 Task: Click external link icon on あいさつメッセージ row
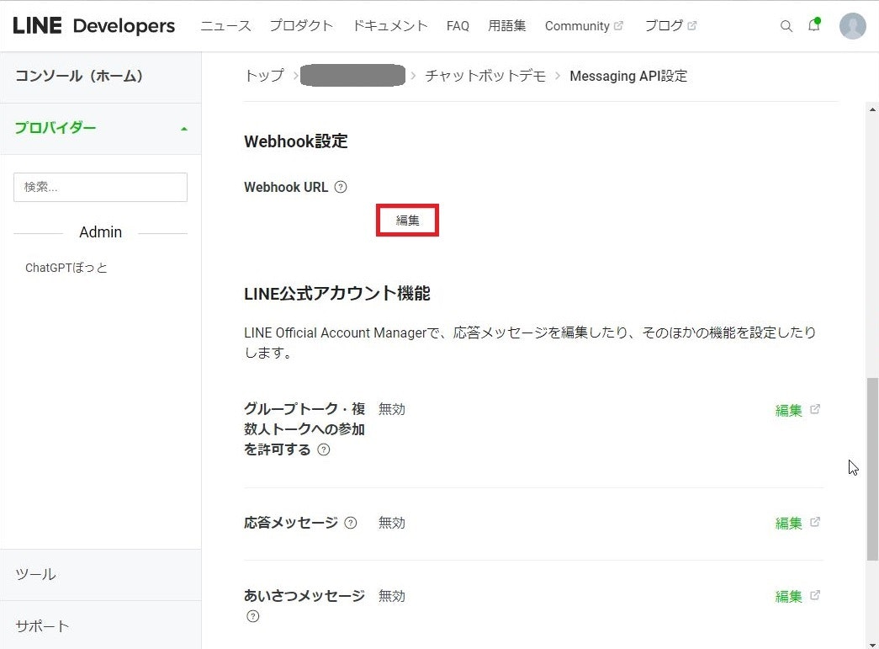815,595
